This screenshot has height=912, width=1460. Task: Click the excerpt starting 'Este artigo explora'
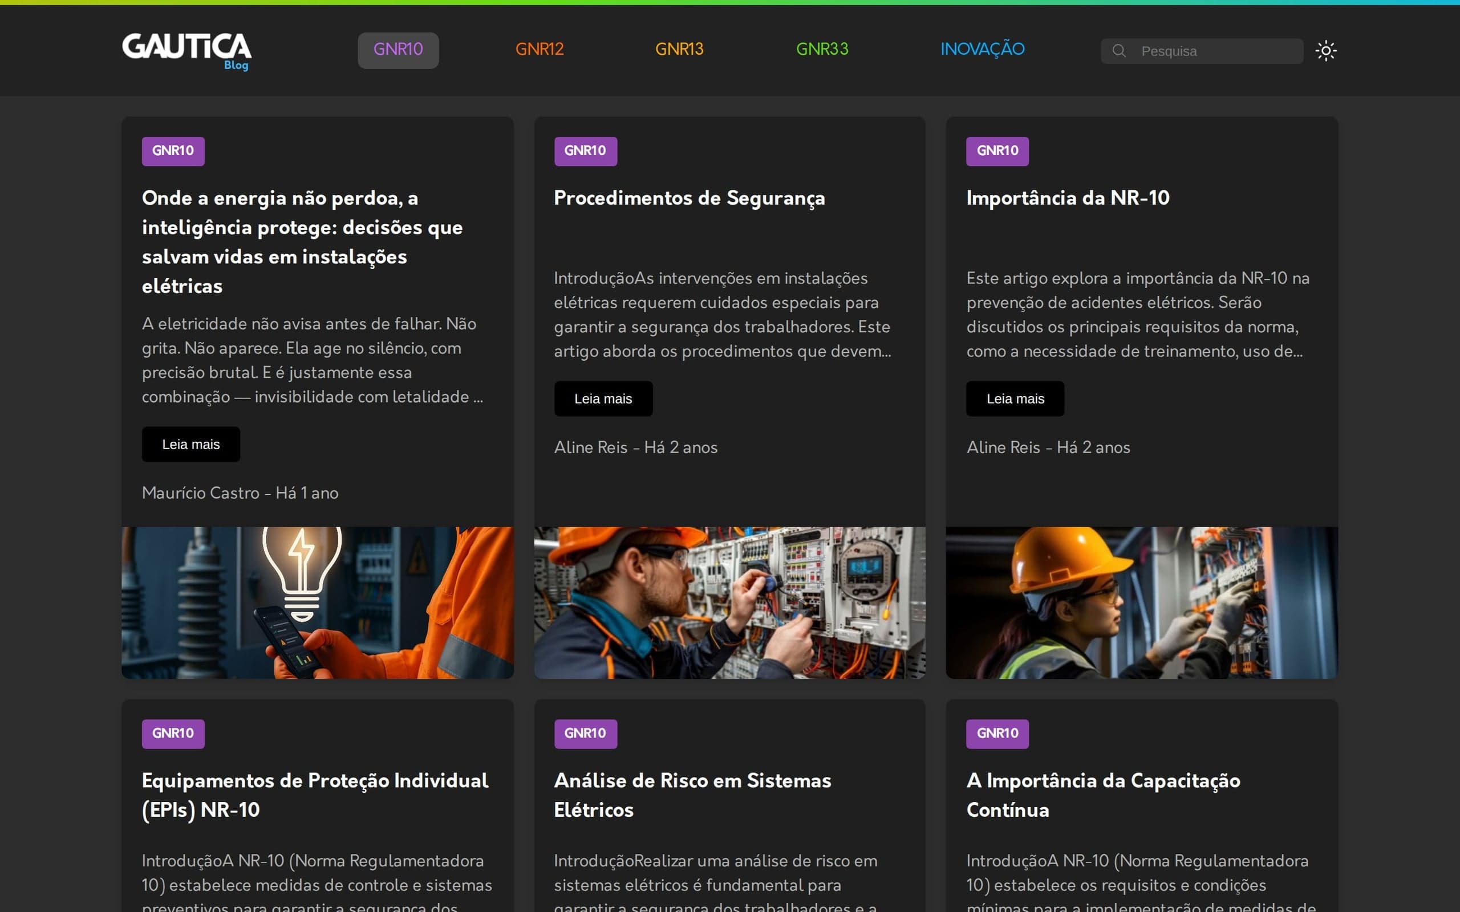(1138, 315)
